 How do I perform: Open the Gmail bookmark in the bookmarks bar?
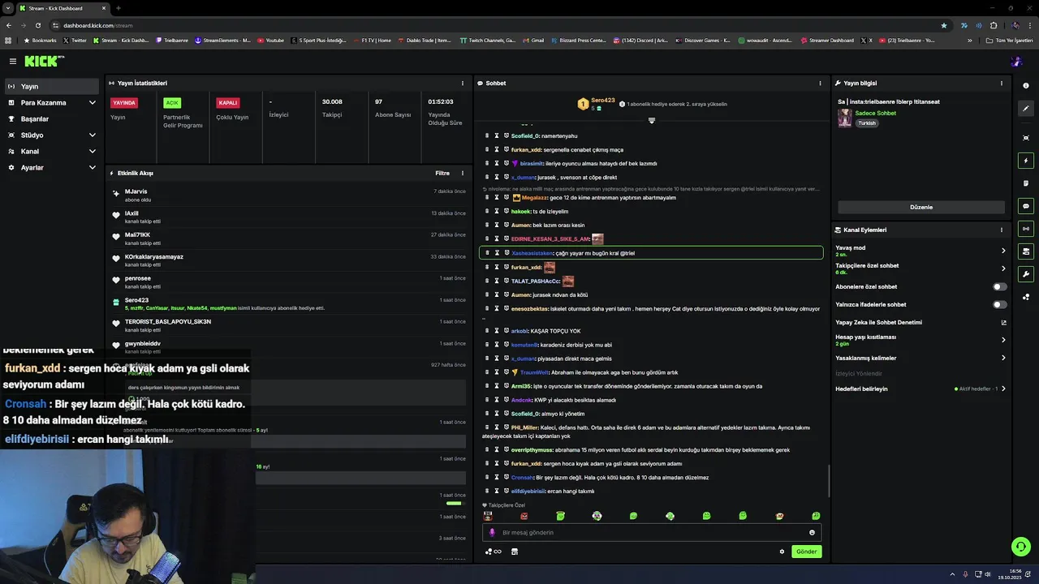(532, 40)
